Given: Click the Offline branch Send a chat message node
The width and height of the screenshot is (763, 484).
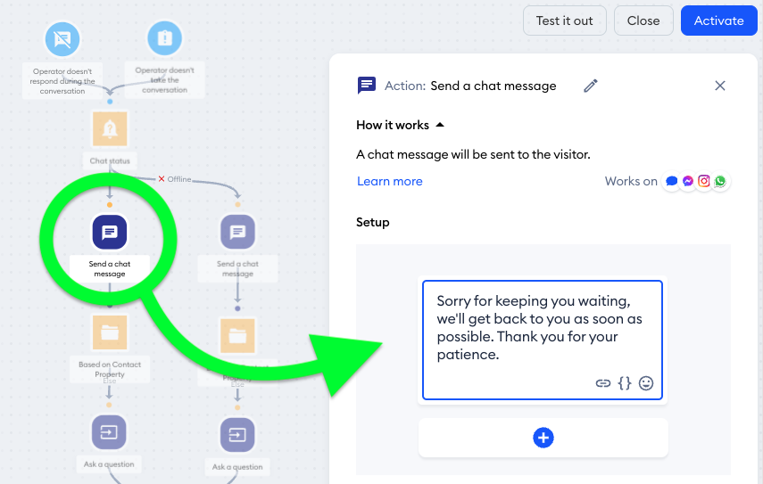Looking at the screenshot, I should (237, 233).
